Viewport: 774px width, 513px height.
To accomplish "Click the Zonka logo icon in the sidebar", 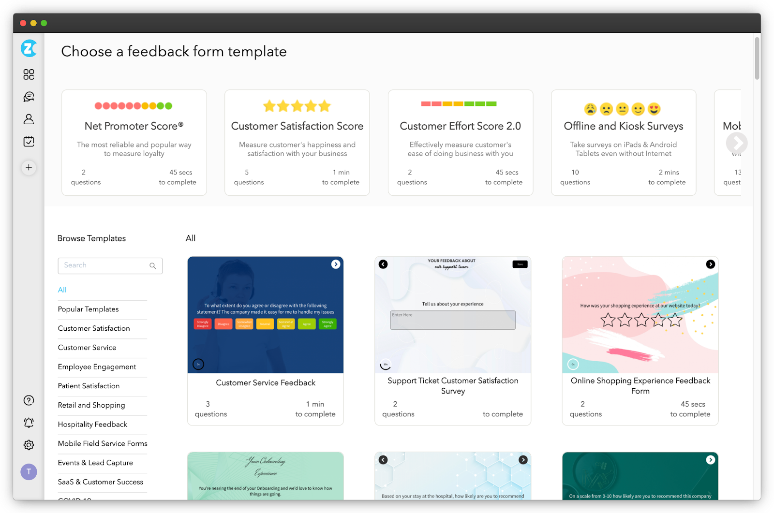I will coord(29,48).
